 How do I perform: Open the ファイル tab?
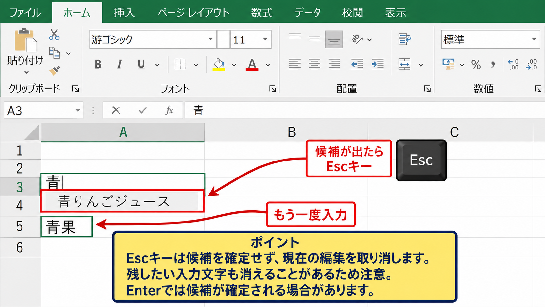[x=25, y=12]
